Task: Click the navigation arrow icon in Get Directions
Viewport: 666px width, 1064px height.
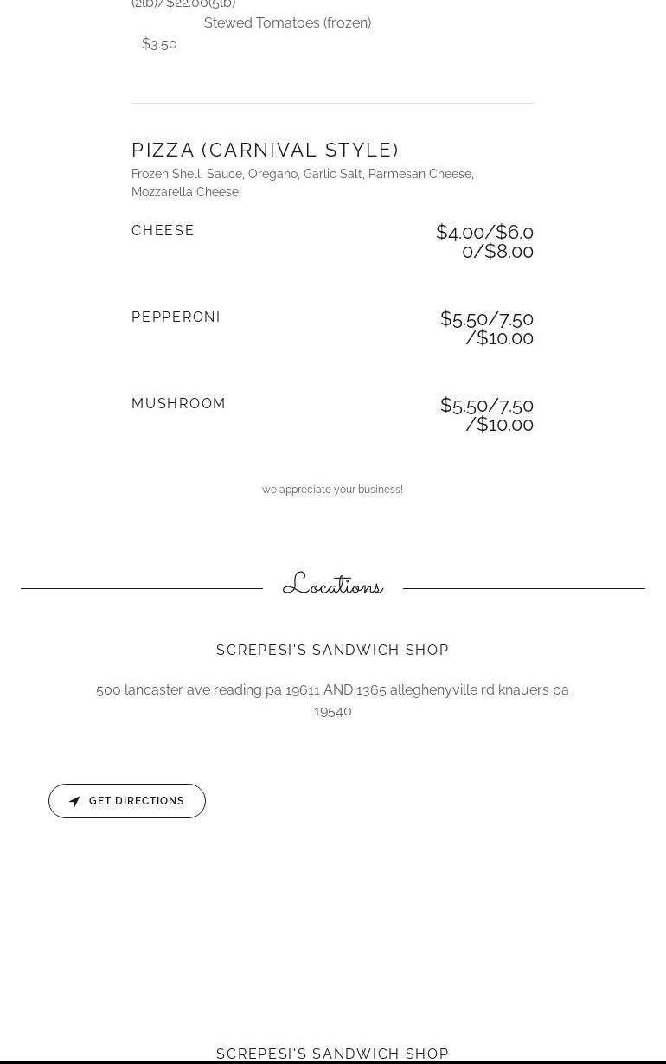Action: [74, 802]
